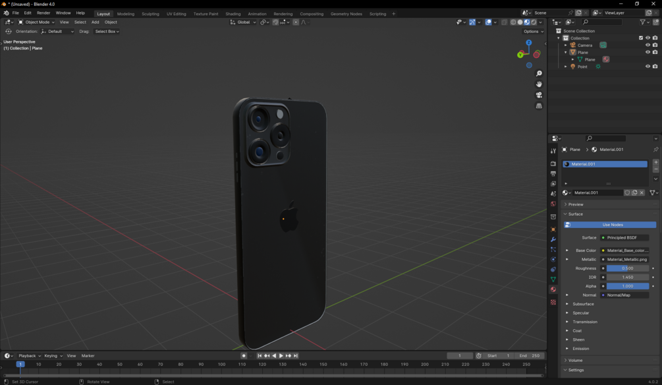
Task: Open the Tool properties tab icon
Action: click(553, 151)
